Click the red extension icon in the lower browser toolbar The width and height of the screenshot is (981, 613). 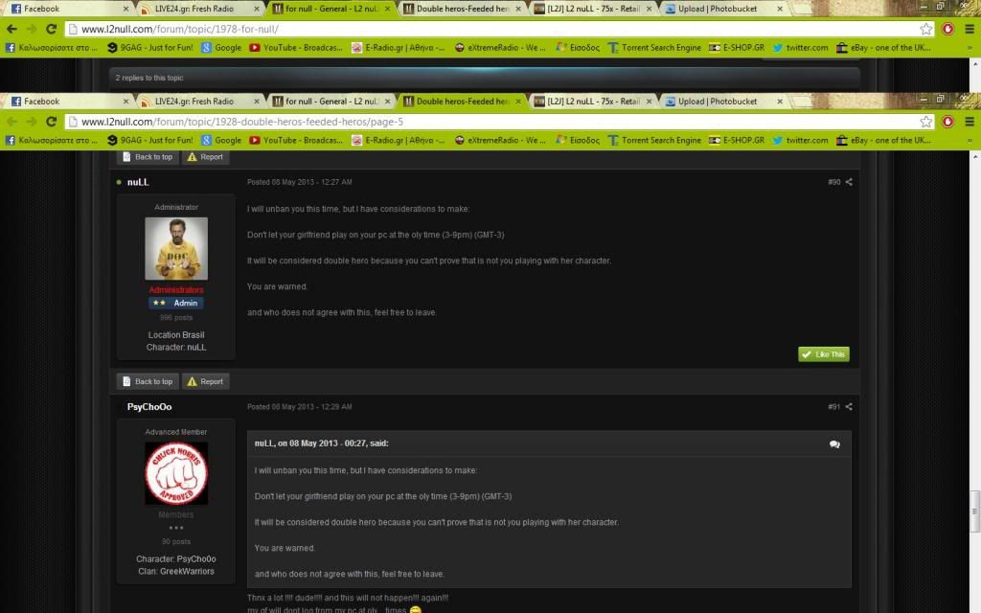[x=947, y=122]
